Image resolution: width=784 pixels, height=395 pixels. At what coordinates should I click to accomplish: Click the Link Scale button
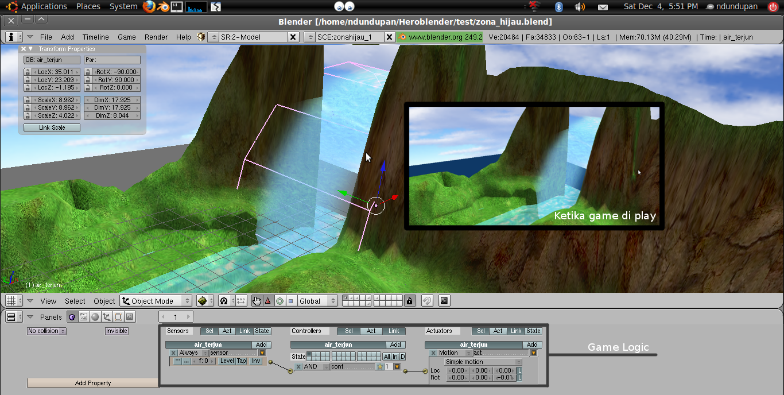point(52,127)
